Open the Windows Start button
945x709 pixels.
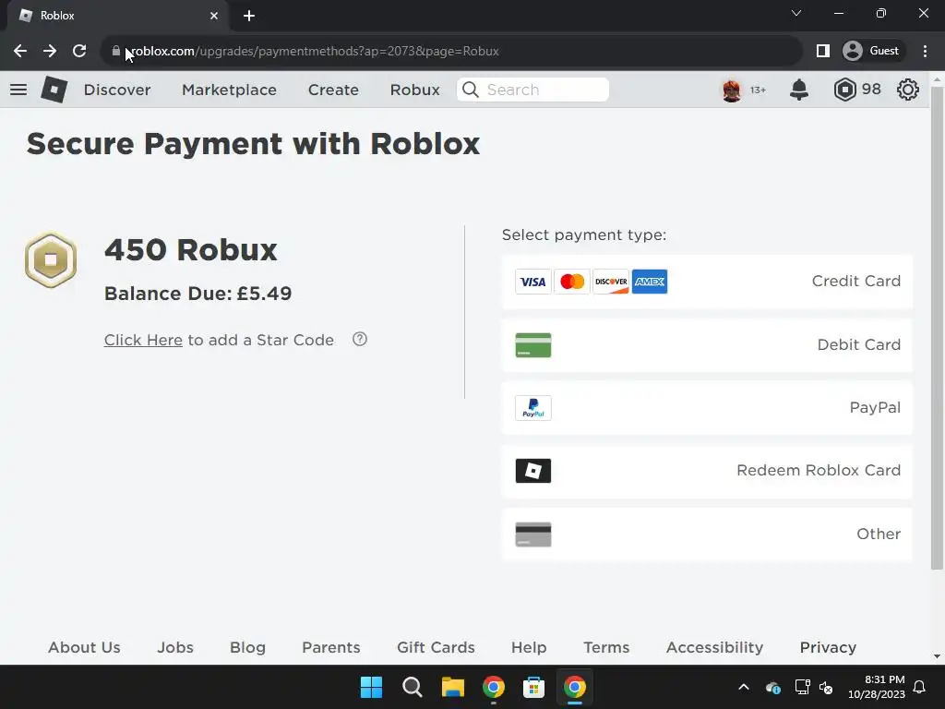(x=371, y=687)
